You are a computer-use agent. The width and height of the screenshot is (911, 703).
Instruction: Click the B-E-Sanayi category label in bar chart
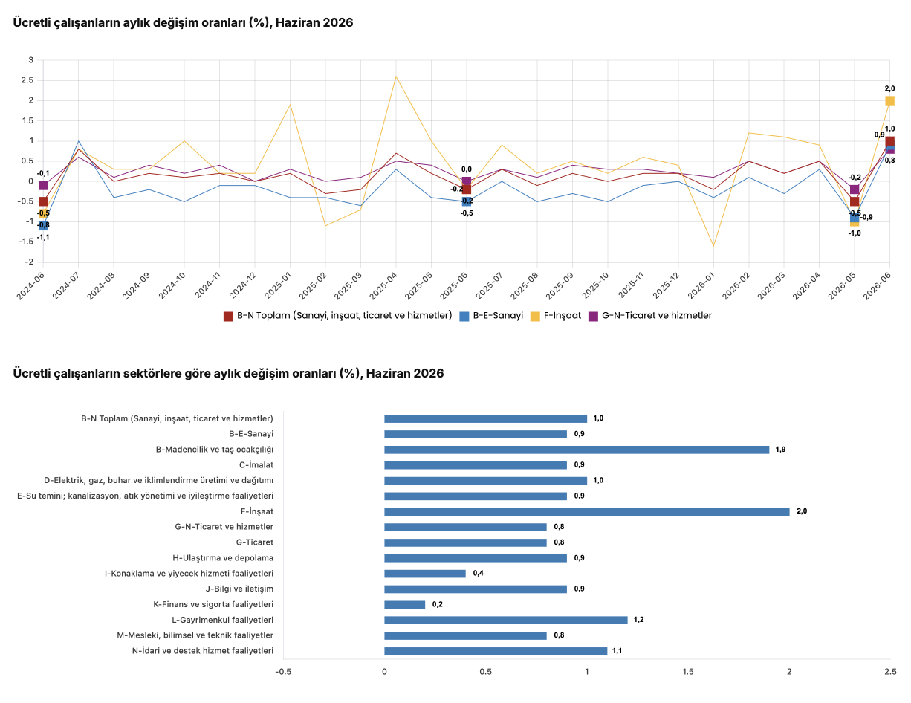point(251,434)
